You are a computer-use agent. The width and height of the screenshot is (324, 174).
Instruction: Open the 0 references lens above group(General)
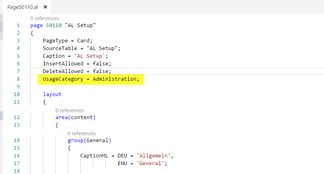pyautogui.click(x=82, y=134)
